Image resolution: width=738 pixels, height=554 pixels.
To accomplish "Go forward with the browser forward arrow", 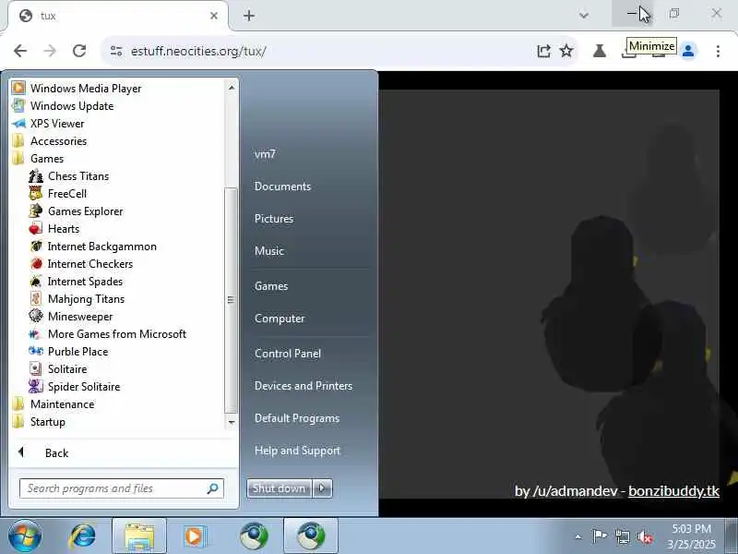I will (50, 51).
